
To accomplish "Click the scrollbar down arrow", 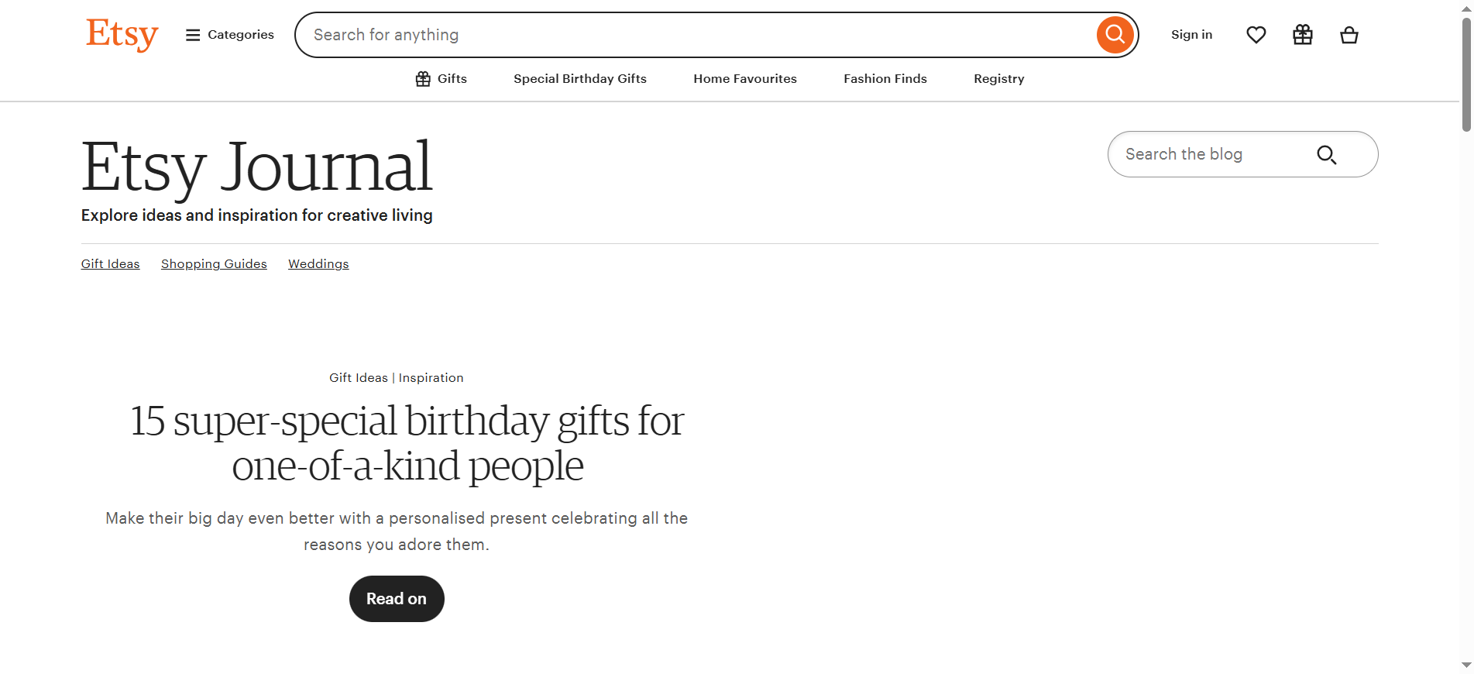I will coord(1465,665).
